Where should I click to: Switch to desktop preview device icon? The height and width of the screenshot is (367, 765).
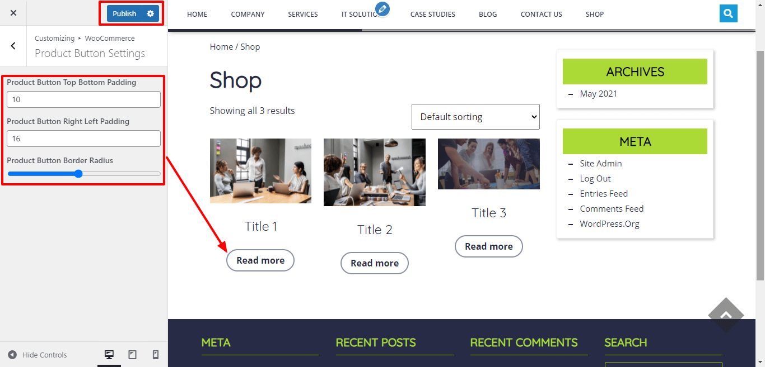coord(109,355)
